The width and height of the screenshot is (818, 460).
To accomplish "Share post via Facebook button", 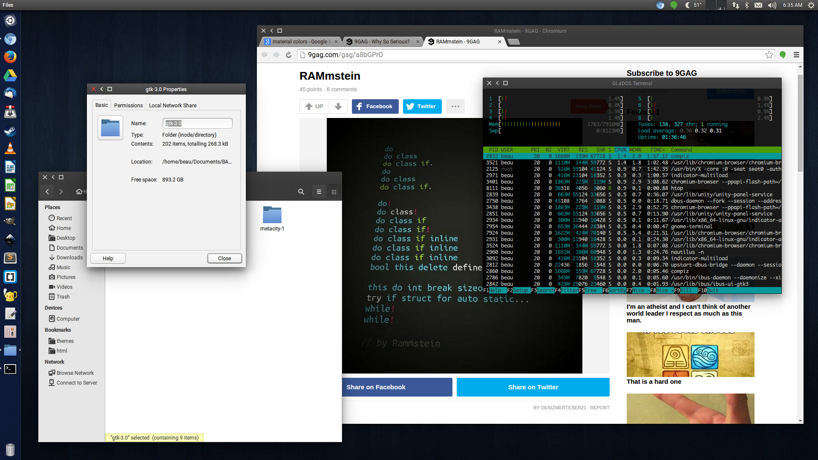I will pos(375,106).
